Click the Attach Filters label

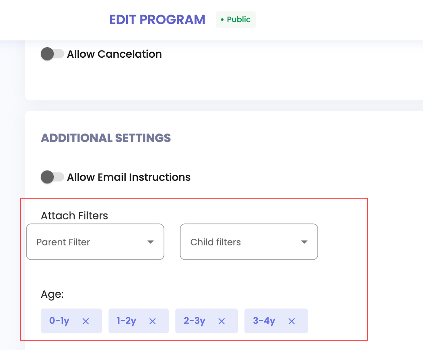click(x=74, y=216)
